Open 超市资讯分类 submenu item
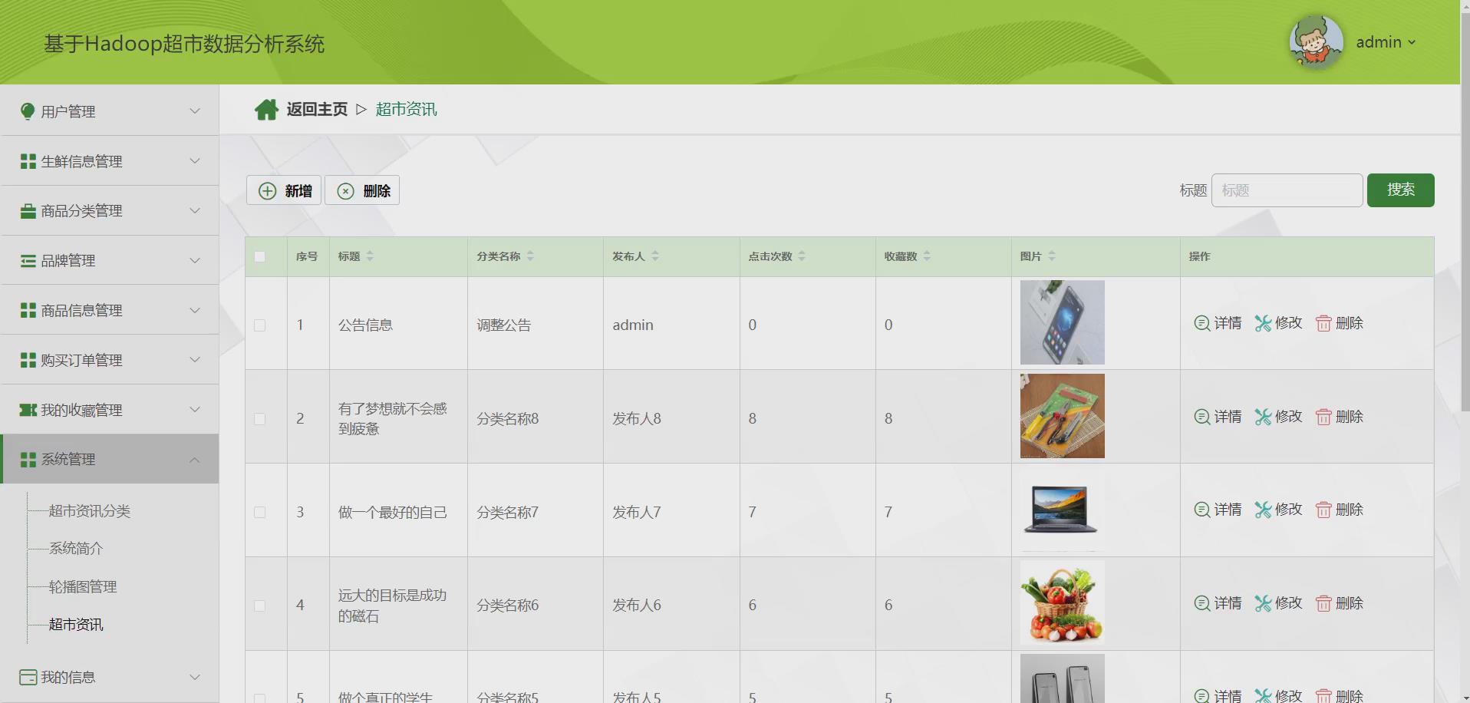Image resolution: width=1470 pixels, height=703 pixels. click(x=90, y=511)
